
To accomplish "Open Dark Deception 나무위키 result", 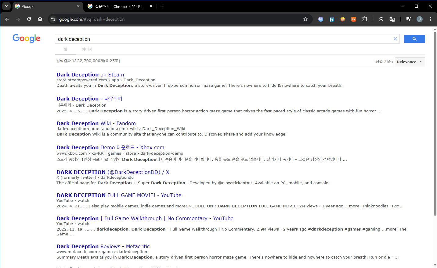I will click(89, 99).
